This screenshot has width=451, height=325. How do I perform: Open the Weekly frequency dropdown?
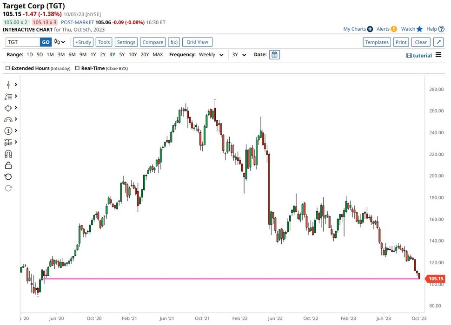coord(211,55)
